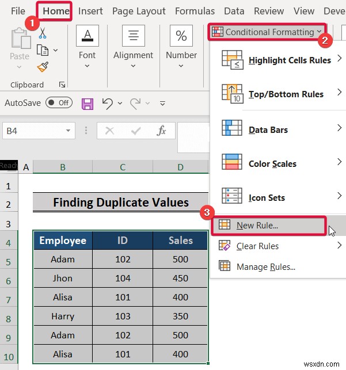Click the Copy icon in Clipboard

click(x=43, y=50)
